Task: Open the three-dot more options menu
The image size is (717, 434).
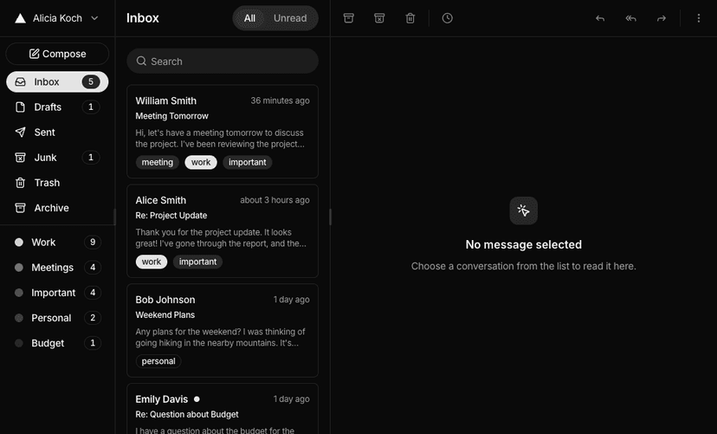Action: 698,18
